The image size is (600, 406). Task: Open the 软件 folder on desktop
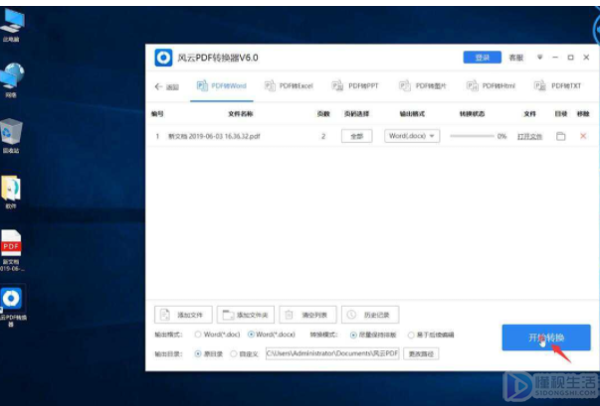(11, 192)
